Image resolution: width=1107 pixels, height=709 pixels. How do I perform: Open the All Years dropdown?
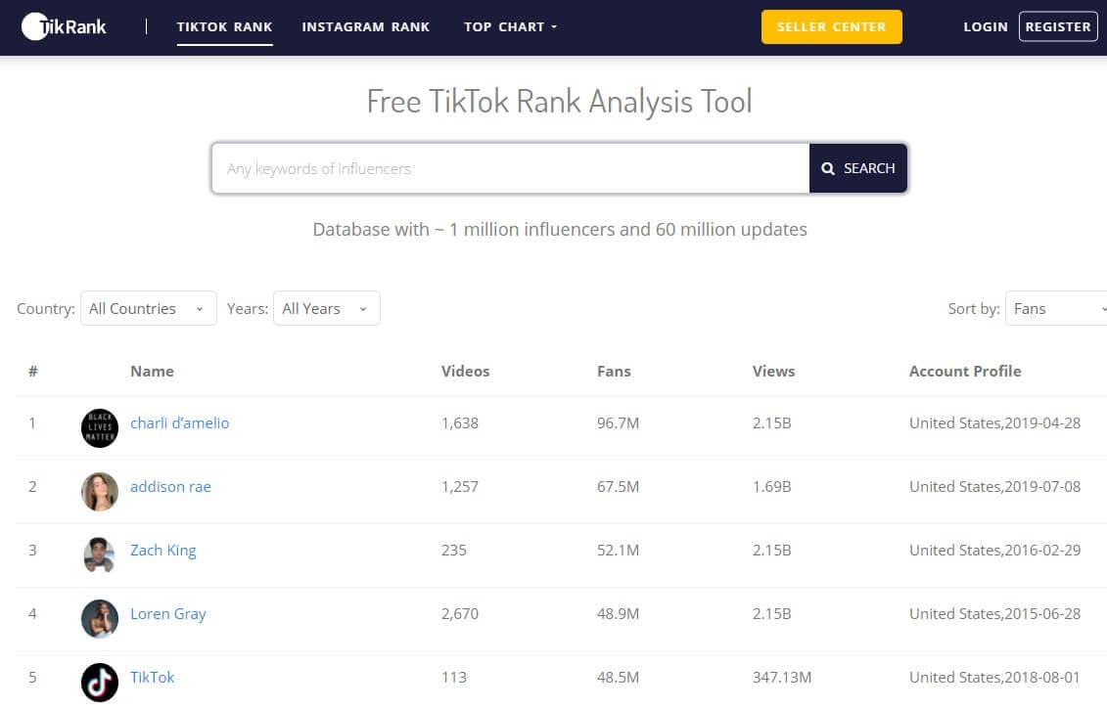326,308
